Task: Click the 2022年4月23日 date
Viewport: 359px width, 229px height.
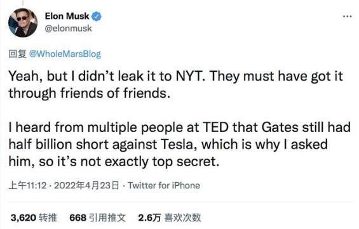Action: (x=86, y=185)
